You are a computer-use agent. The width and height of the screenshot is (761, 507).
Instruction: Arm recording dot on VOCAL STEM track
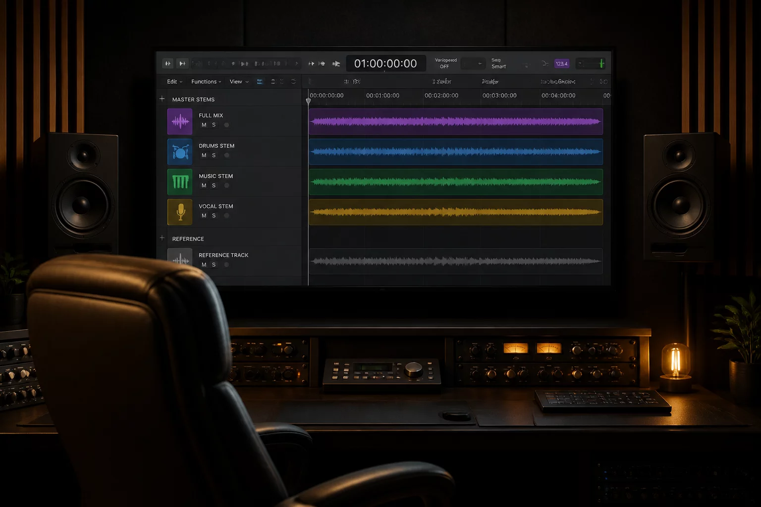point(226,216)
